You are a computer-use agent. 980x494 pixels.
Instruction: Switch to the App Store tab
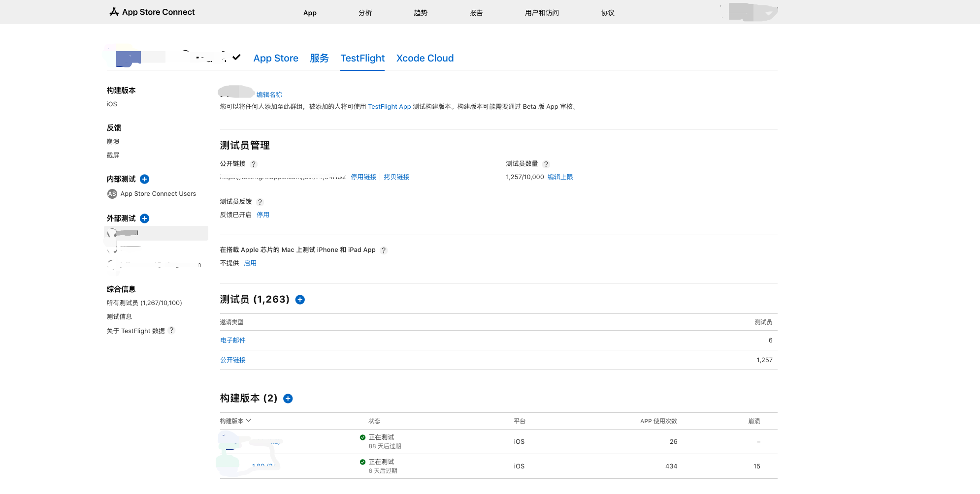coord(276,58)
